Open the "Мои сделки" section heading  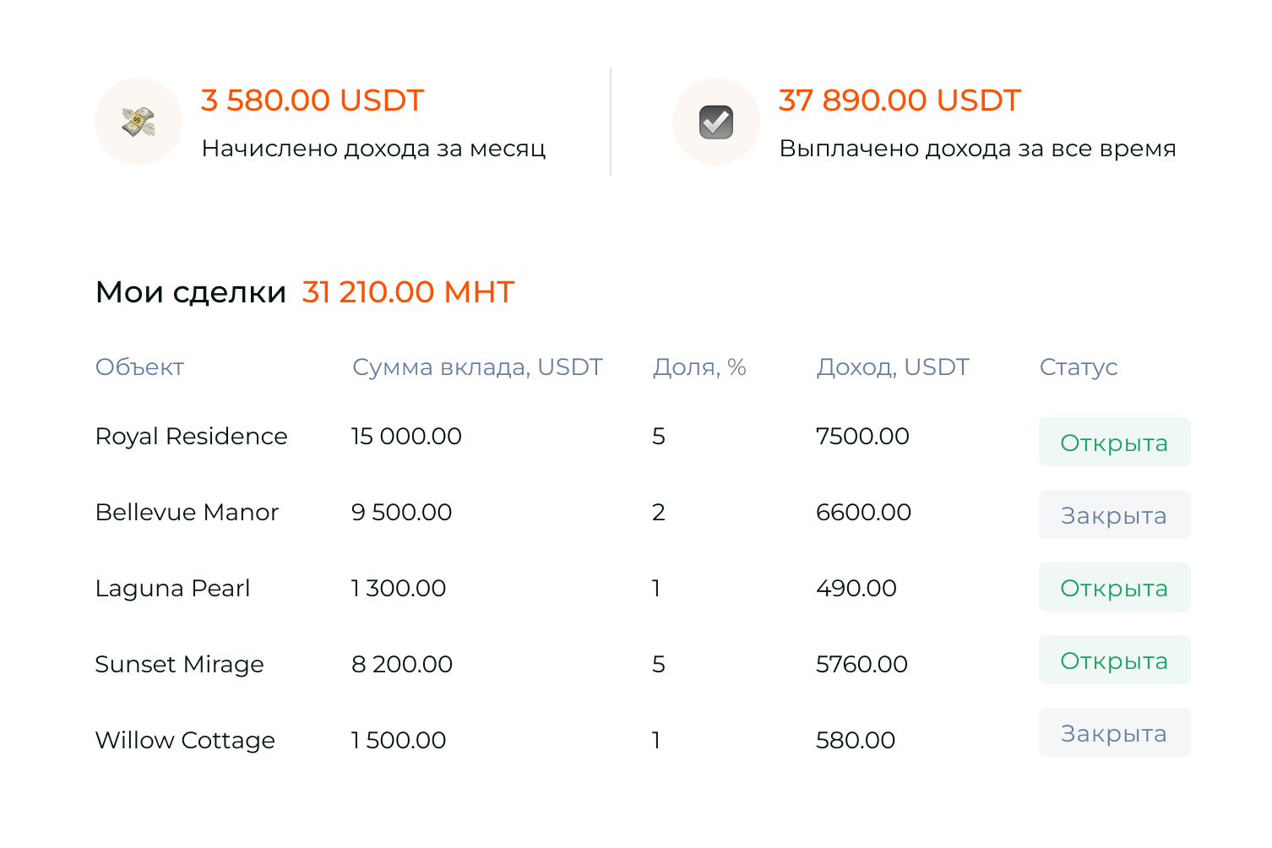click(191, 291)
